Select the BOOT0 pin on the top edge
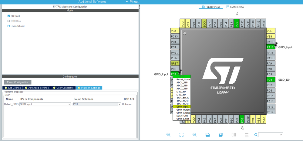The image size is (303, 141). point(204,23)
